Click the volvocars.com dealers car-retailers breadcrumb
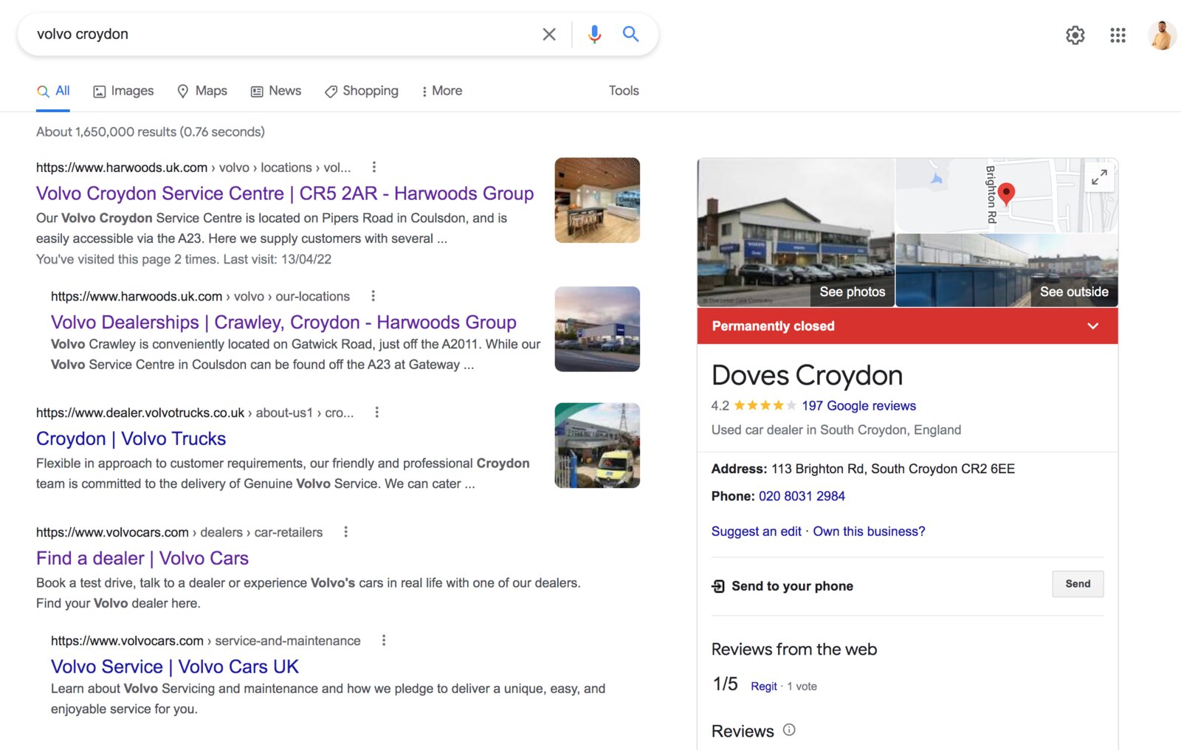Image resolution: width=1181 pixels, height=750 pixels. click(x=179, y=532)
